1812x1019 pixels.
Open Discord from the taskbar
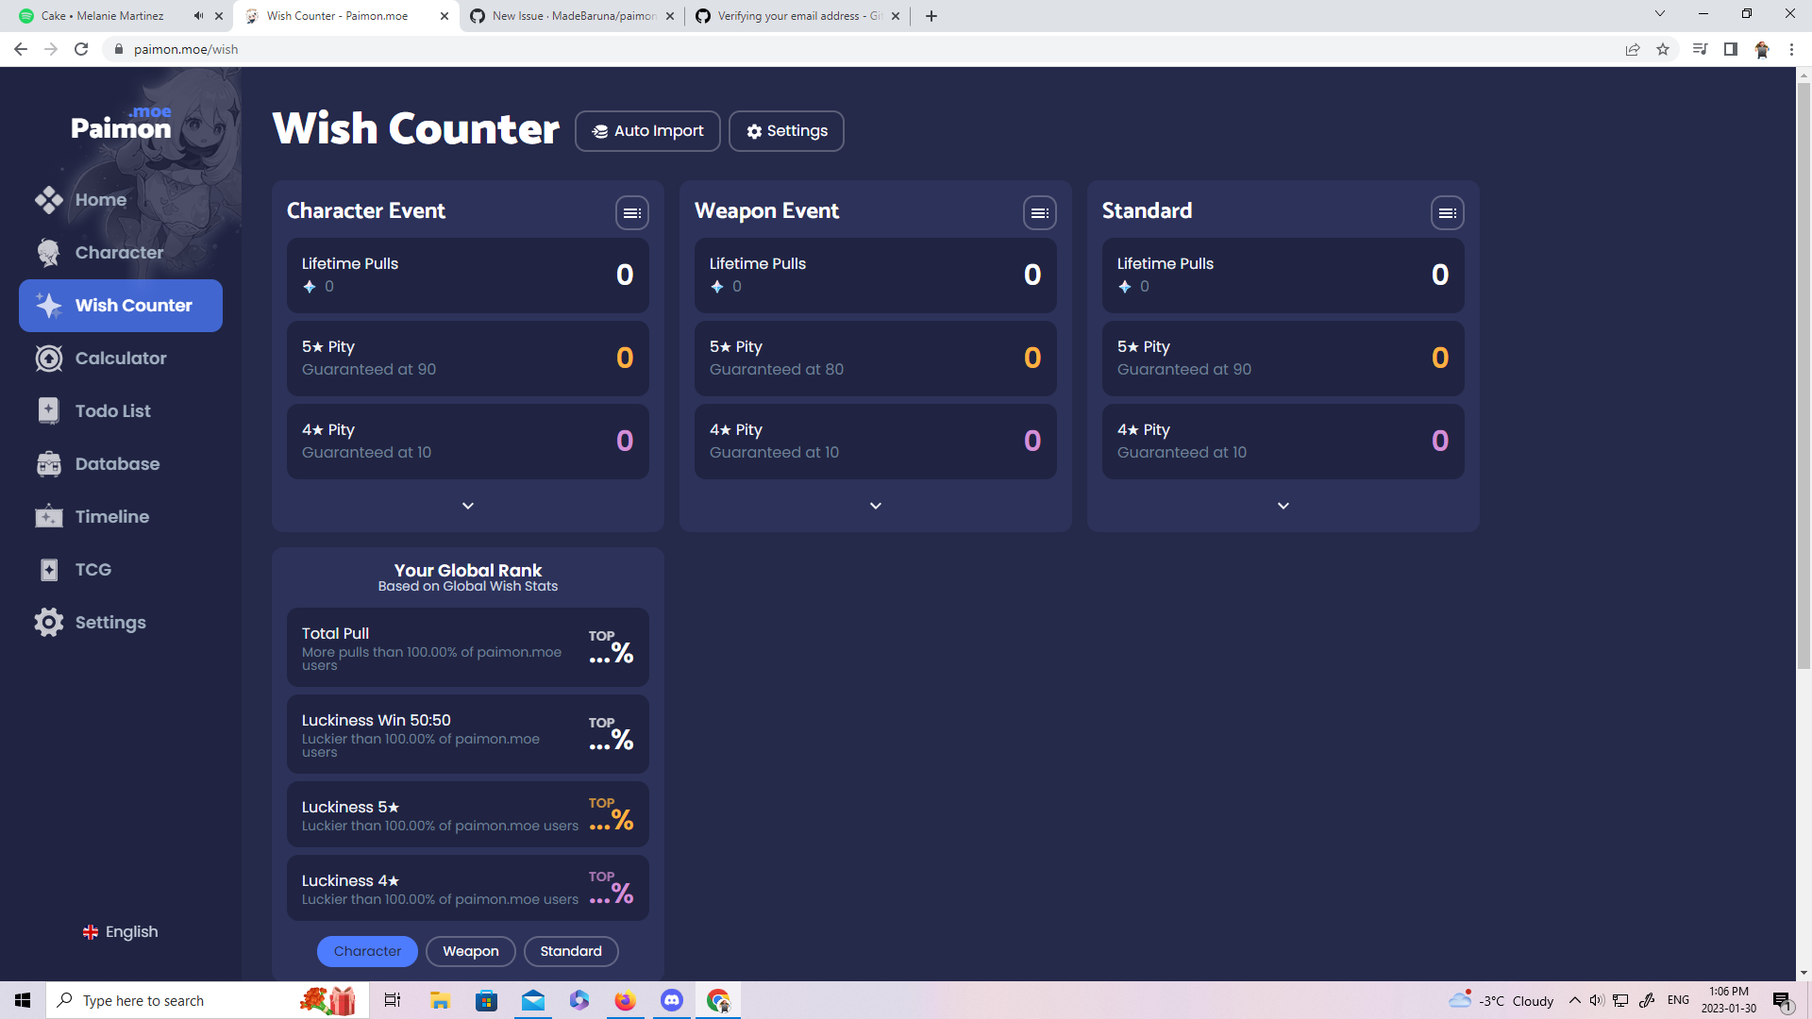671,1000
